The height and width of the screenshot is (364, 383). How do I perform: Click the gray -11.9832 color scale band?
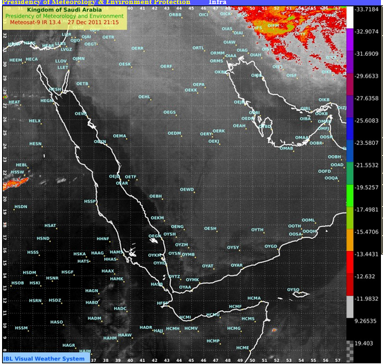coord(350,307)
